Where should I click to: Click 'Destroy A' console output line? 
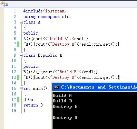tap(65, 118)
